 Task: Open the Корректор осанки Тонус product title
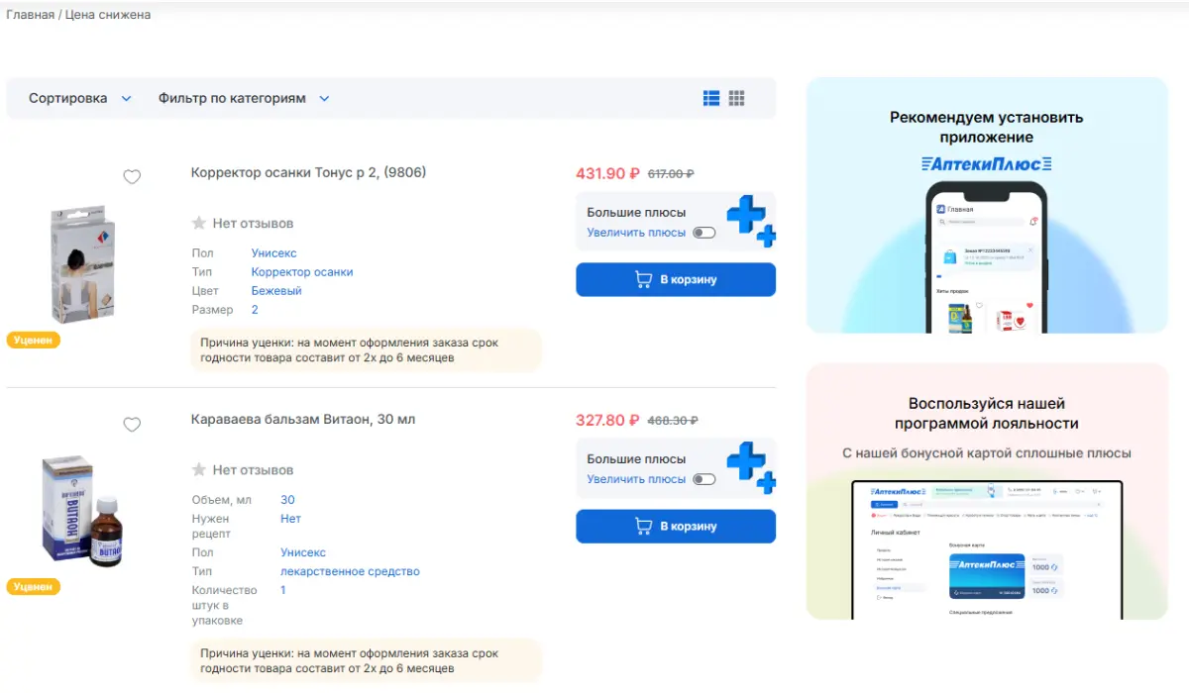(x=308, y=172)
